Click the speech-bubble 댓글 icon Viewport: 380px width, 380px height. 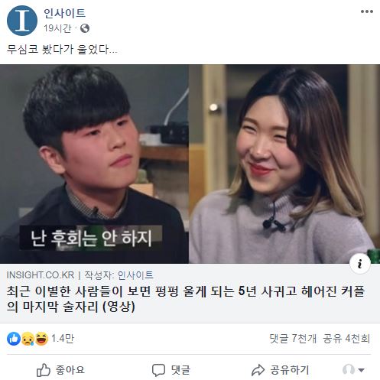[x=158, y=370]
